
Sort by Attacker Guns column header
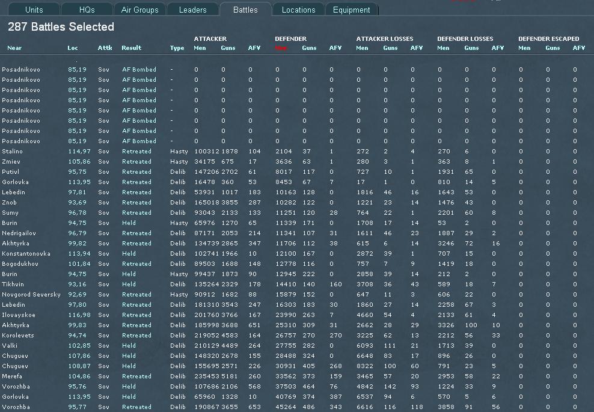click(x=228, y=48)
